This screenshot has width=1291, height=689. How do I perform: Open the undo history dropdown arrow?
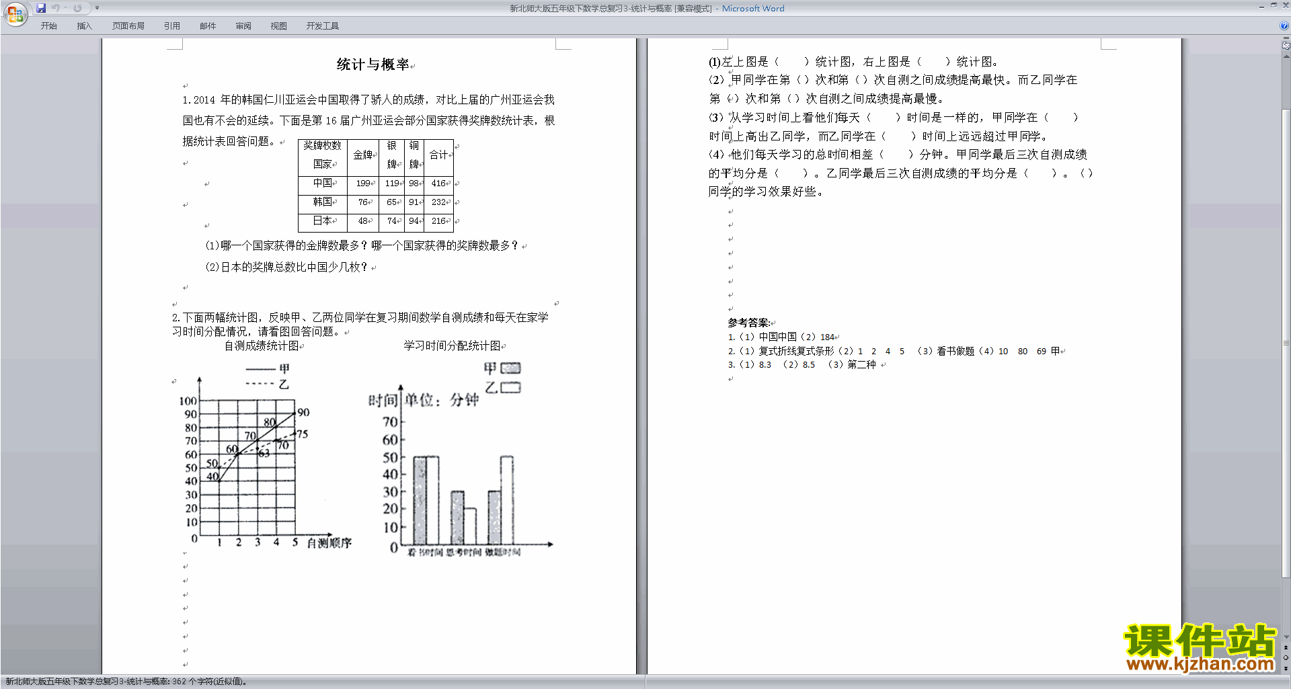click(65, 8)
